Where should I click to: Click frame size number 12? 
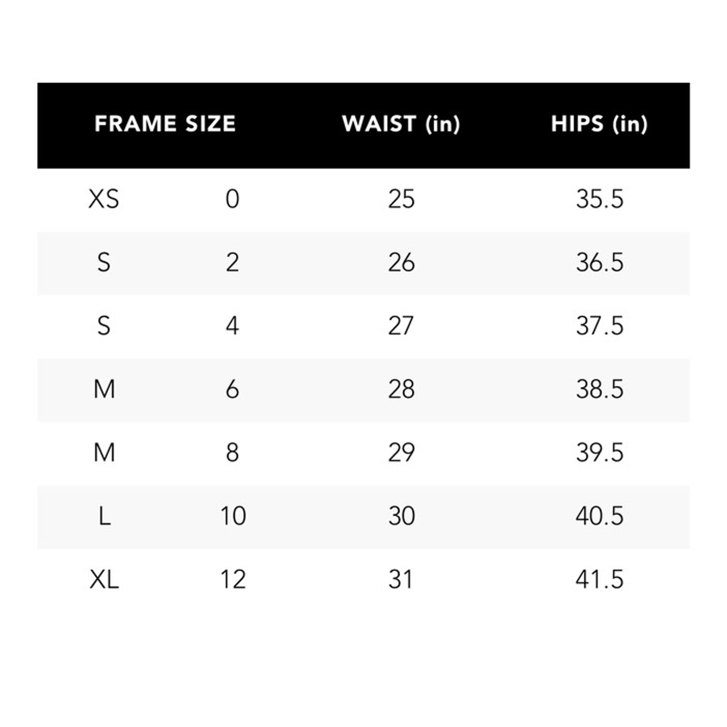coord(233,579)
